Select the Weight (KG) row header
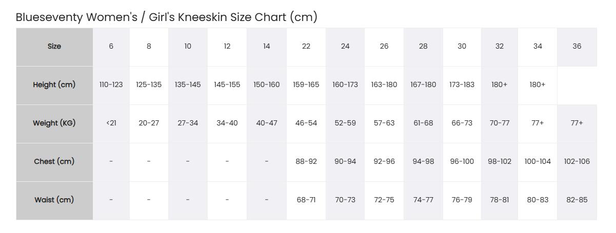Screen dimensions: 616x233 coord(54,123)
